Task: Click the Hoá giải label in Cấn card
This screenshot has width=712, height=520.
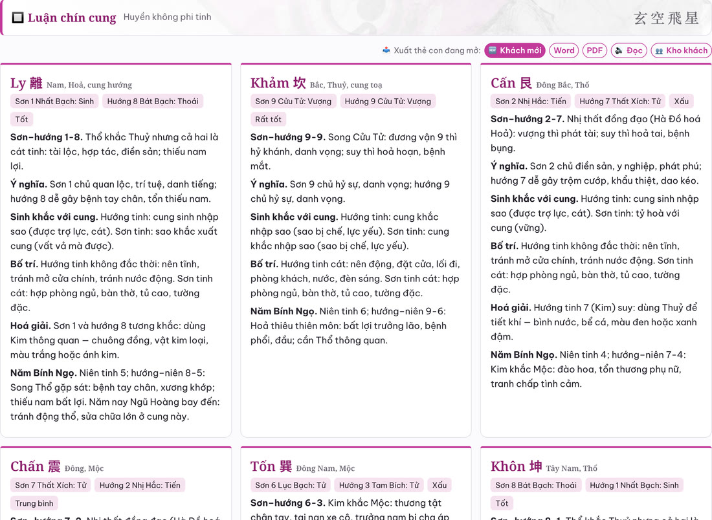Action: point(511,308)
